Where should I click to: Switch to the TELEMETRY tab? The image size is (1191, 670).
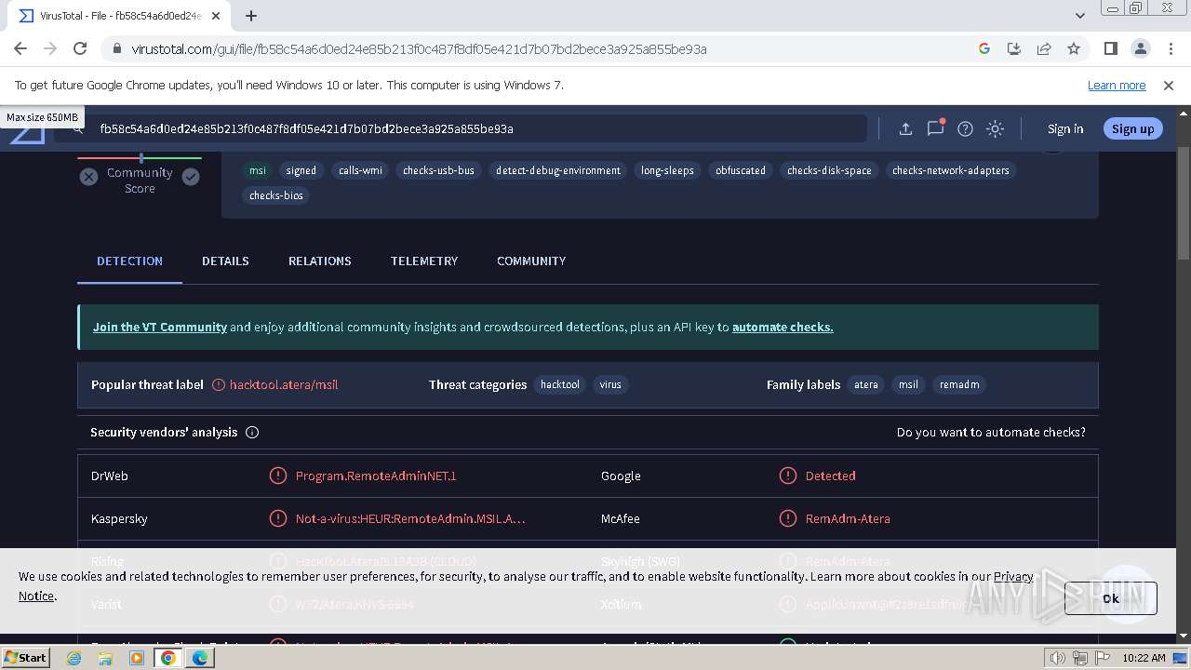point(424,261)
